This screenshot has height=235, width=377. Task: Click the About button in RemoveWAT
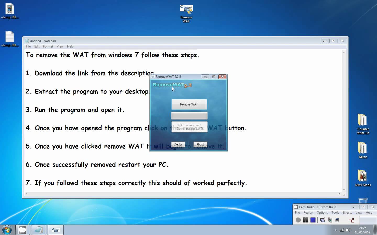coord(200,144)
